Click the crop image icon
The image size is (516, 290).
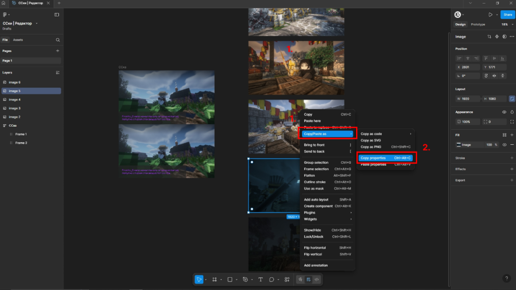coord(489,37)
